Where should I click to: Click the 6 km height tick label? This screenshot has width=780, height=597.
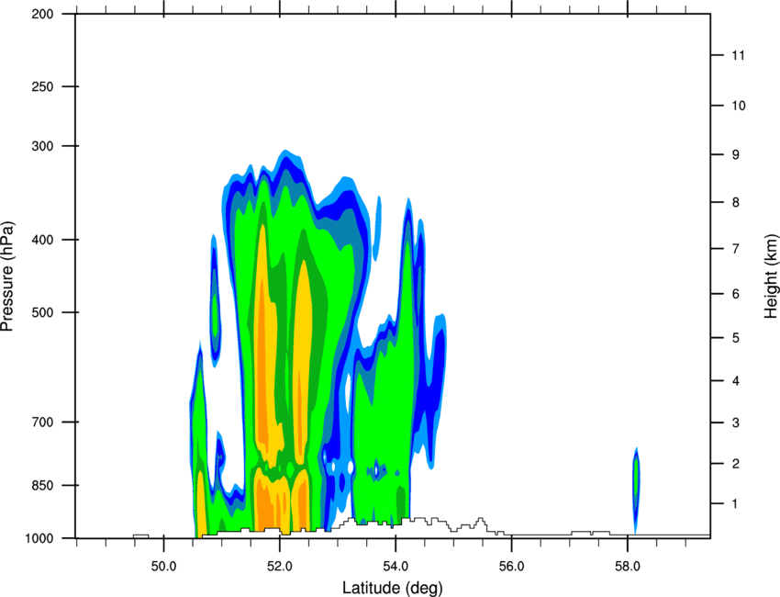pos(736,294)
